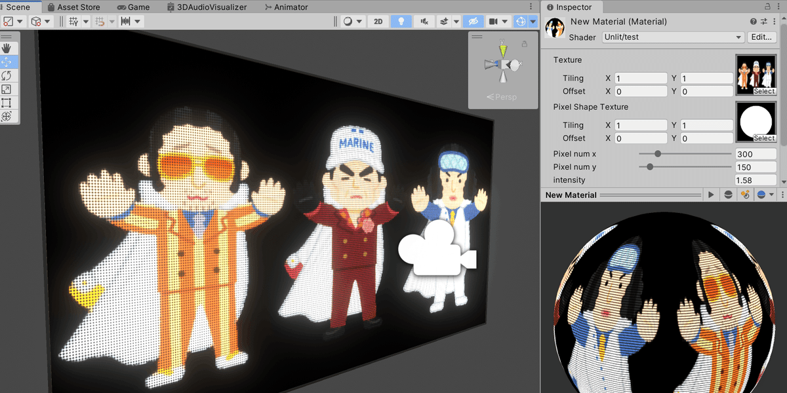Click the shader Edit... button
Viewport: 787px width, 393px height.
coord(761,37)
